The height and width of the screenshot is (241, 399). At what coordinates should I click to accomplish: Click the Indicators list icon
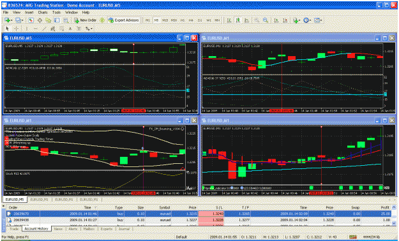coord(295,20)
